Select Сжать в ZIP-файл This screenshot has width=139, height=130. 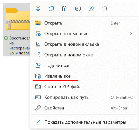click(84, 87)
